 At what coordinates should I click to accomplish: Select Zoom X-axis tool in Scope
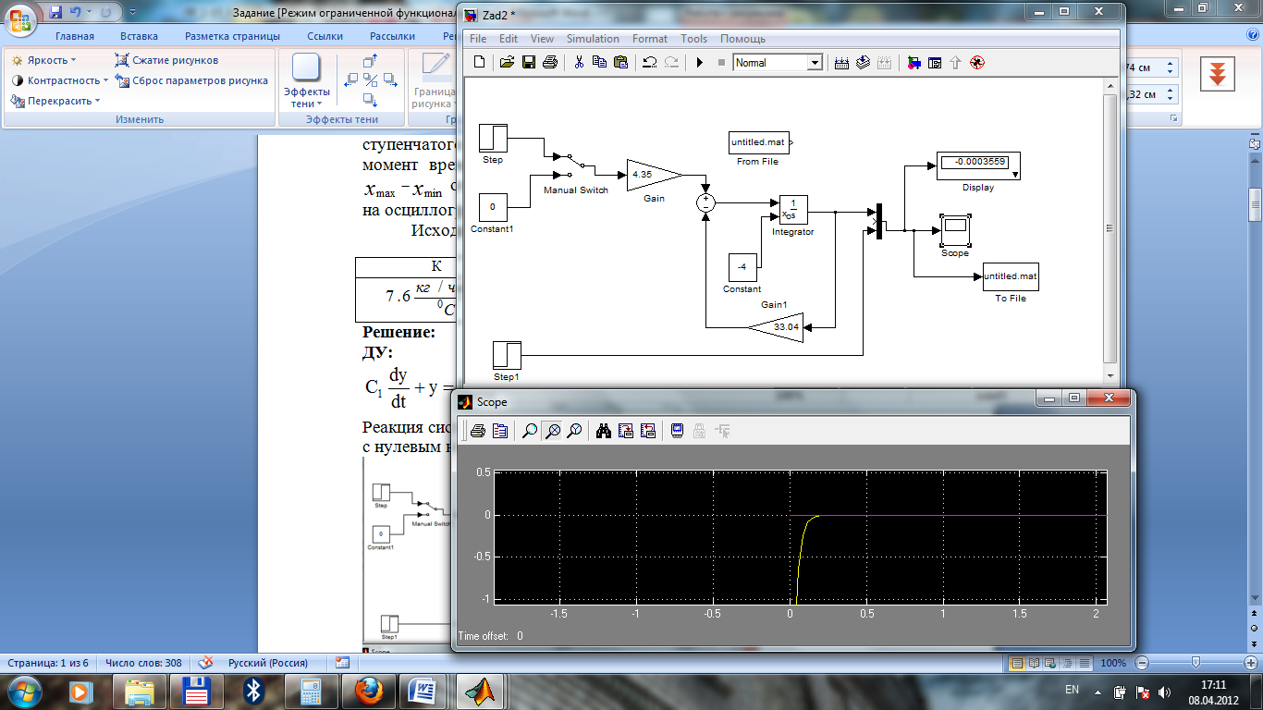coord(552,430)
